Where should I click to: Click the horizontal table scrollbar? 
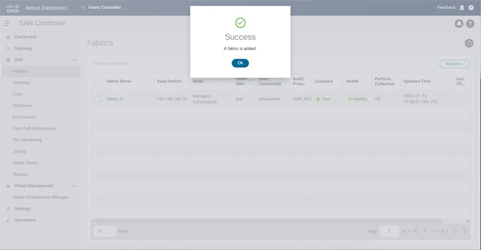(269, 221)
